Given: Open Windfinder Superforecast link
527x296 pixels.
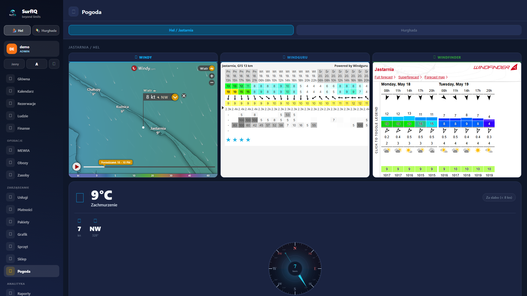Looking at the screenshot, I should [410, 77].
